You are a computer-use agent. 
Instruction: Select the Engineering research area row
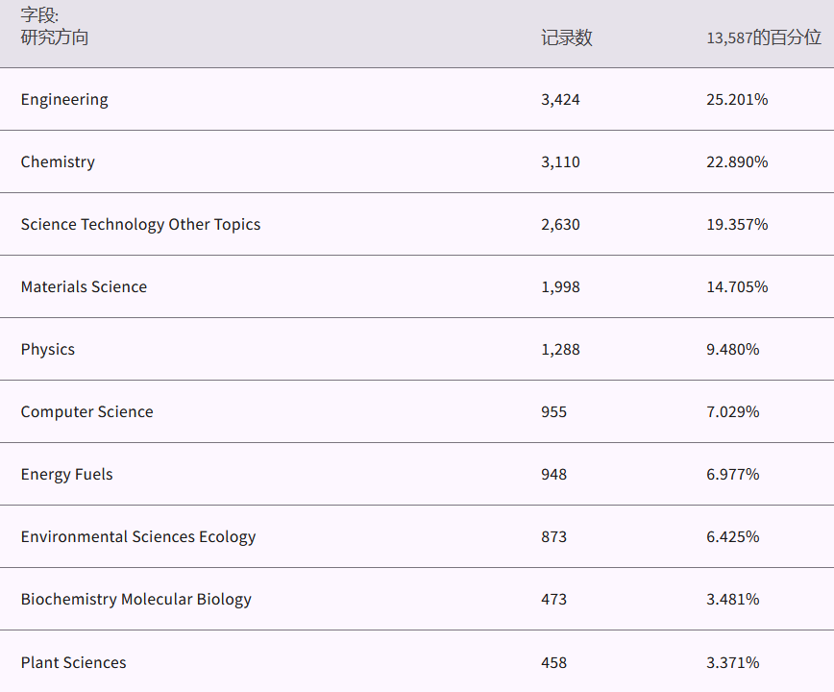(64, 99)
